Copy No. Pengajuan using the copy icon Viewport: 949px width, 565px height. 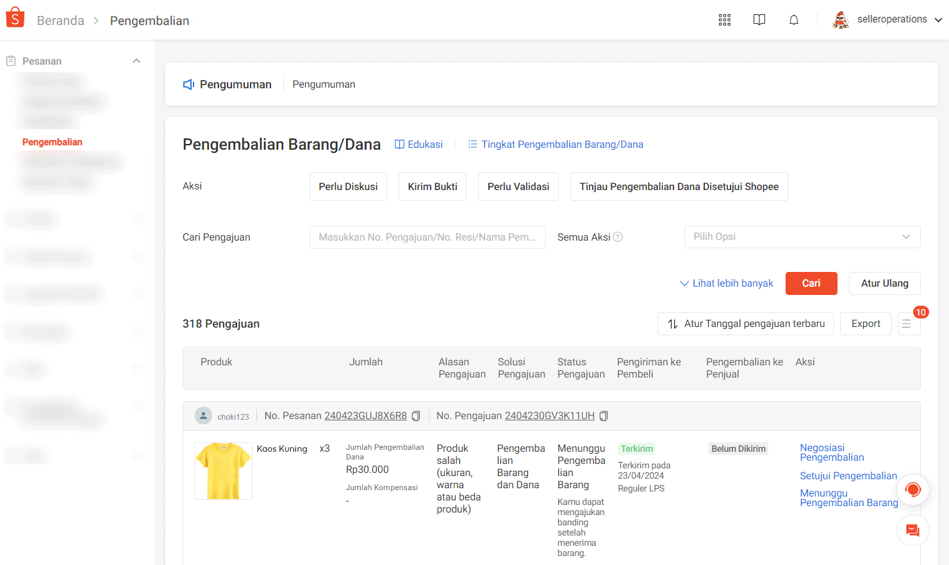coord(603,415)
